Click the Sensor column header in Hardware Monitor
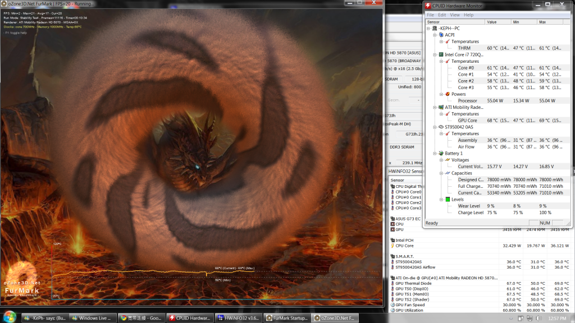575x323 pixels. tap(455, 22)
